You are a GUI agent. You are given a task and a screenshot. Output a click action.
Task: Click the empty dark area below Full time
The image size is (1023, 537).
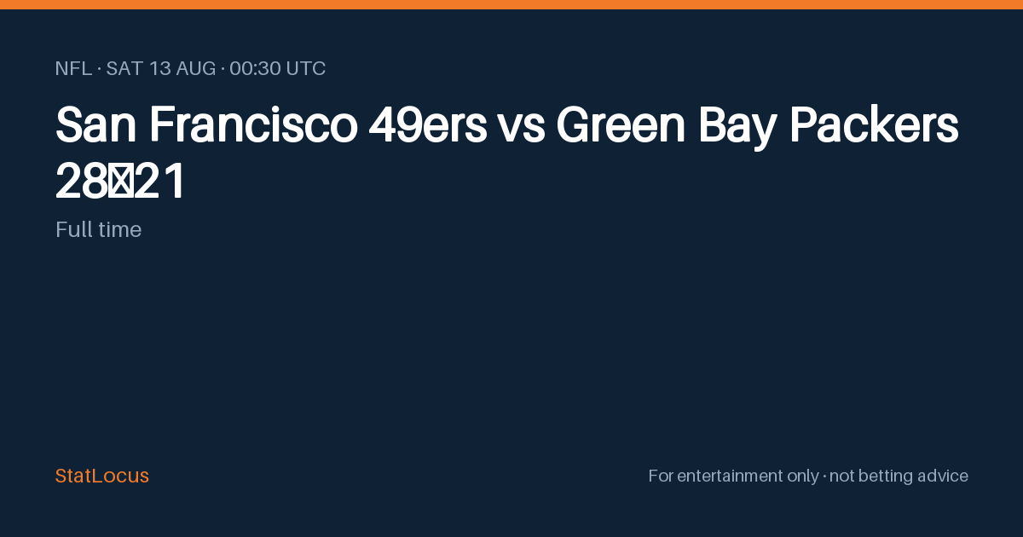click(511, 349)
